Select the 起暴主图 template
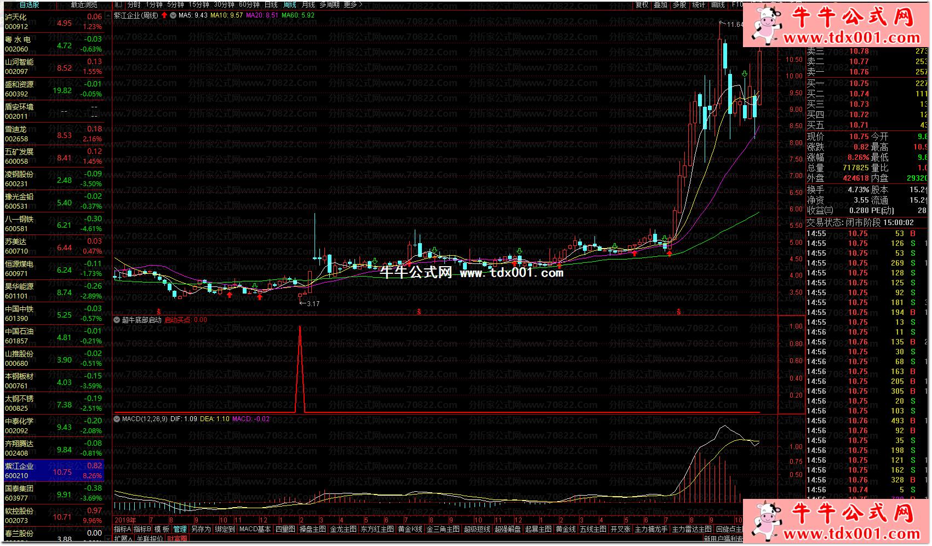This screenshot has height=546, width=932. click(x=539, y=530)
